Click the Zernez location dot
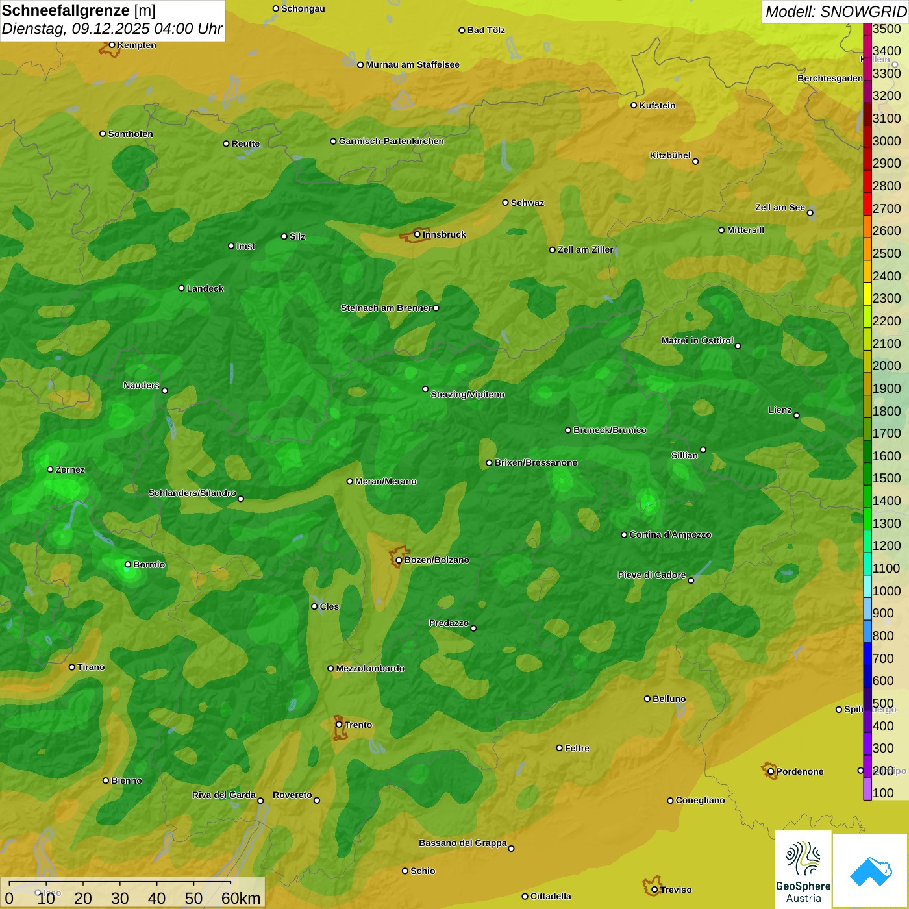Screen dimensions: 909x909 click(x=51, y=469)
